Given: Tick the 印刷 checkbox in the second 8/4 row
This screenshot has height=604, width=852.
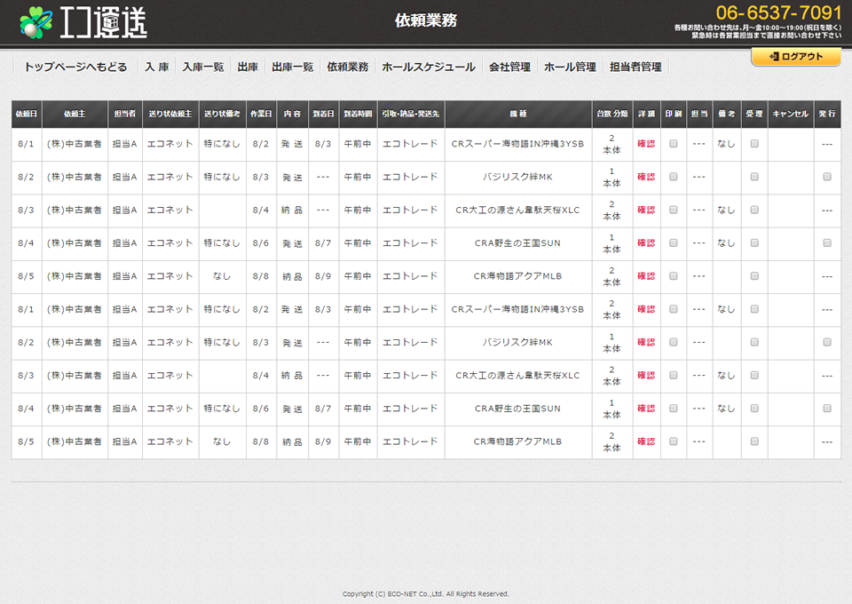Looking at the screenshot, I should click(x=674, y=409).
